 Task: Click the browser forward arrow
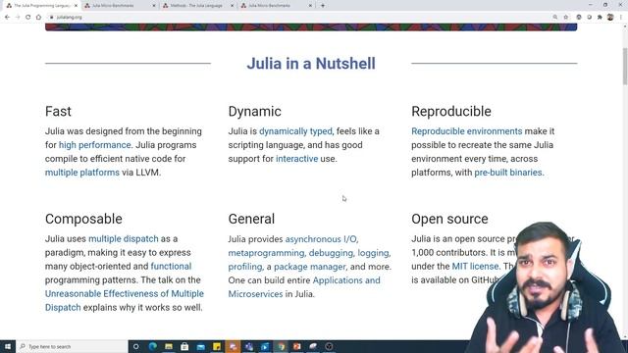pos(18,18)
